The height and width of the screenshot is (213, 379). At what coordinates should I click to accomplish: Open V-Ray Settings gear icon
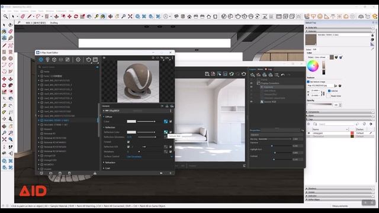78,59
